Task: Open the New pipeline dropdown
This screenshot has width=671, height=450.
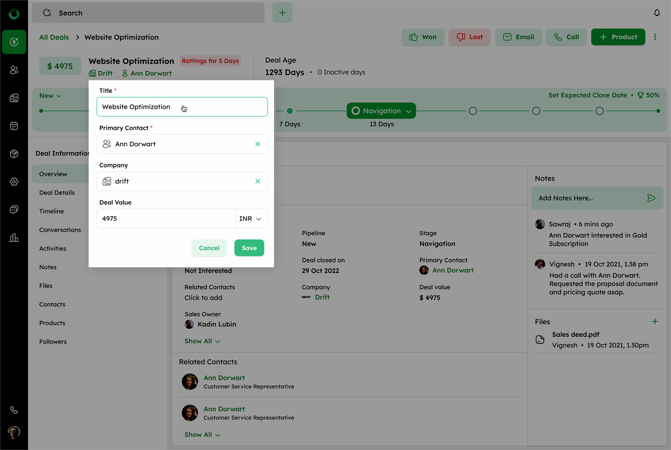Action: [x=50, y=96]
